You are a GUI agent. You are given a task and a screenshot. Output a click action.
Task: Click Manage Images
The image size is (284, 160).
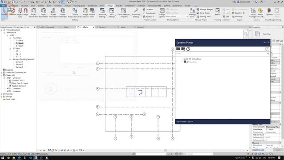click(x=205, y=9)
